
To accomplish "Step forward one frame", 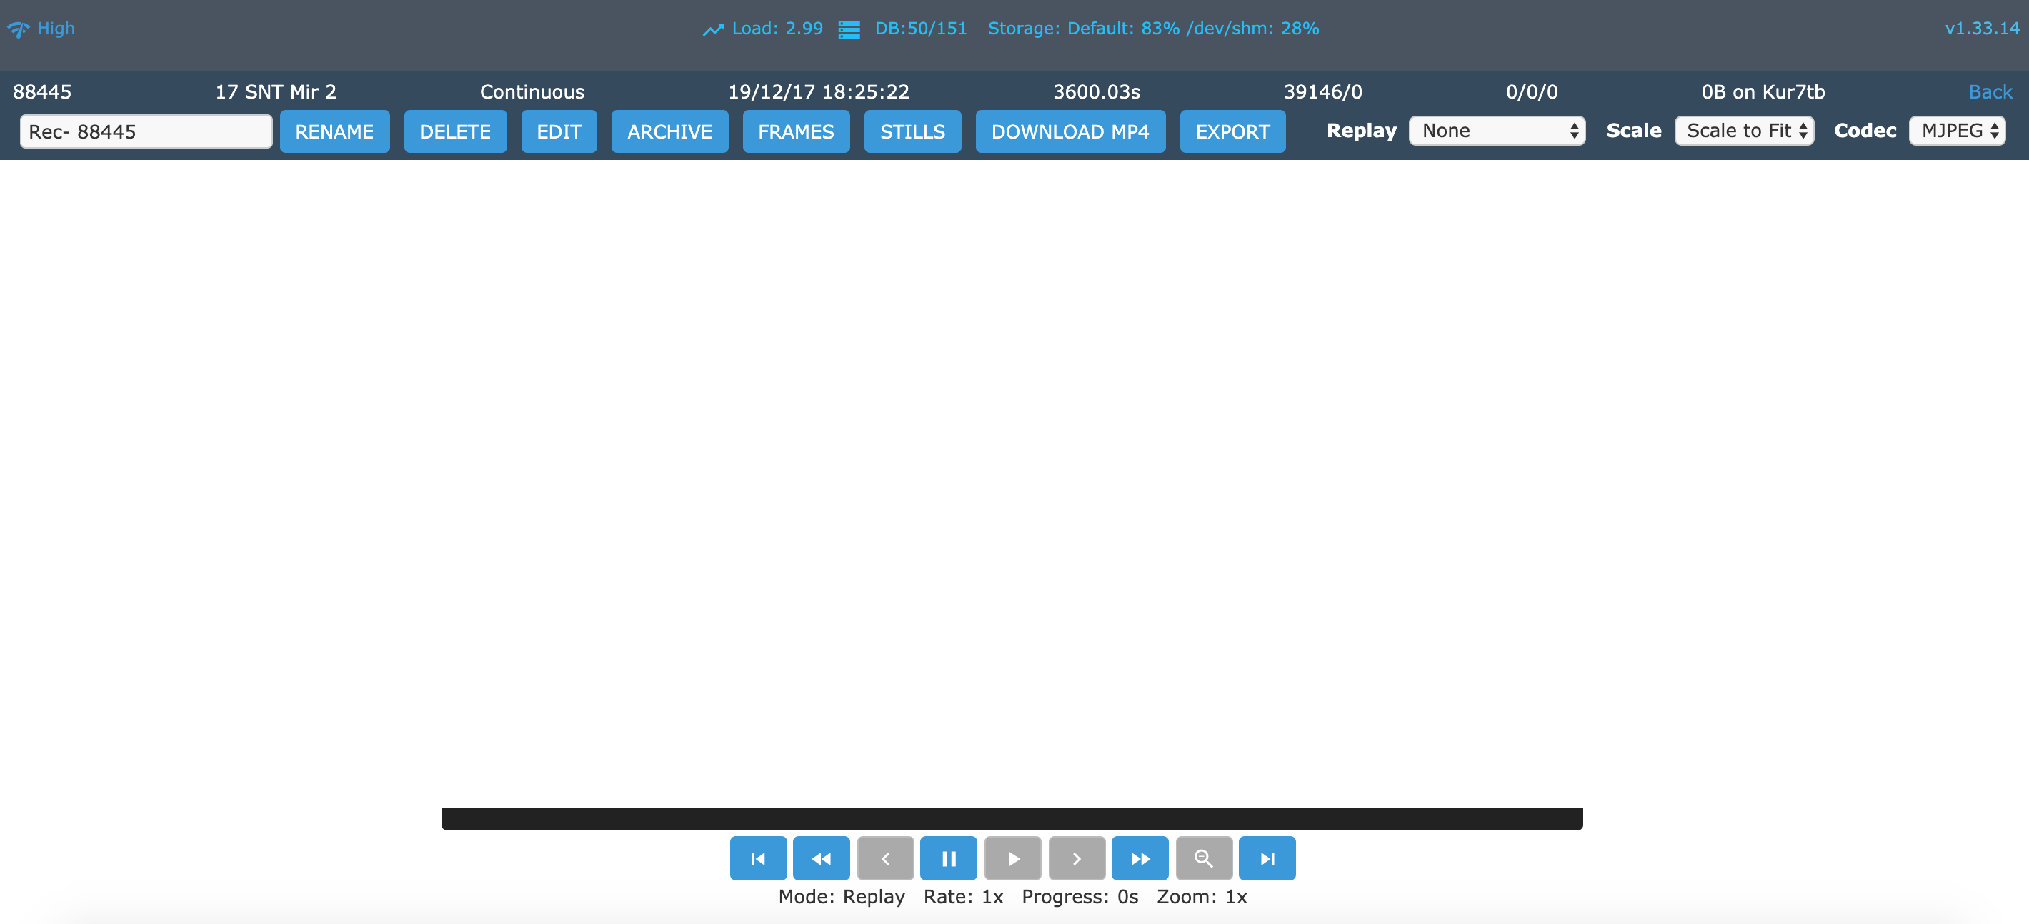I will pos(1076,858).
